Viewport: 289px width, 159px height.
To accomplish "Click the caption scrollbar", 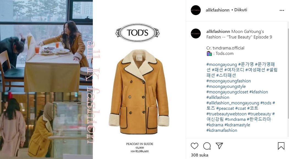I will tap(288, 74).
